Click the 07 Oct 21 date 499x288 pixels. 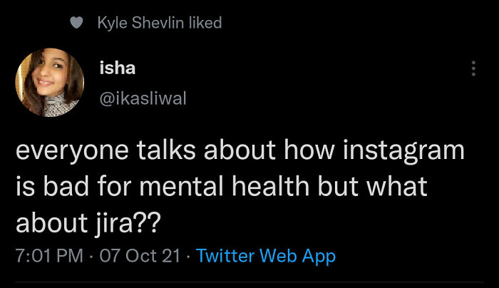click(x=140, y=256)
